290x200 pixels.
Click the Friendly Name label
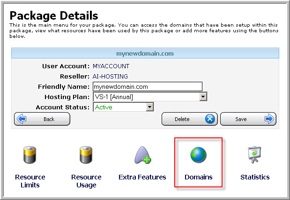(x=64, y=86)
